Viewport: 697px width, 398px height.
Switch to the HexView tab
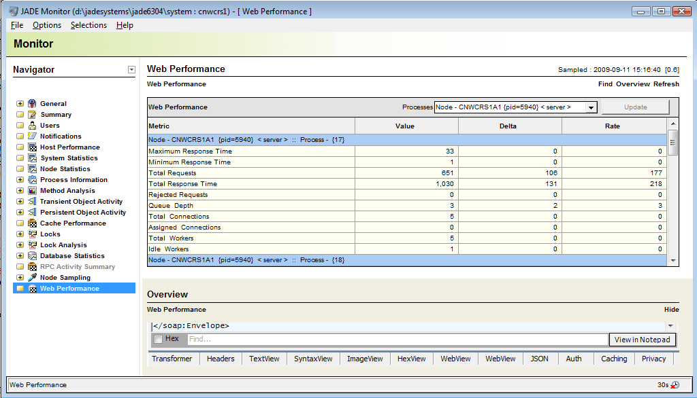point(411,359)
